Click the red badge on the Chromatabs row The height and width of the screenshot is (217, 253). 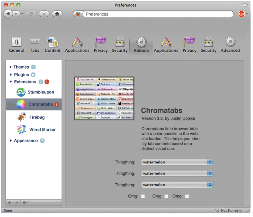(57, 104)
